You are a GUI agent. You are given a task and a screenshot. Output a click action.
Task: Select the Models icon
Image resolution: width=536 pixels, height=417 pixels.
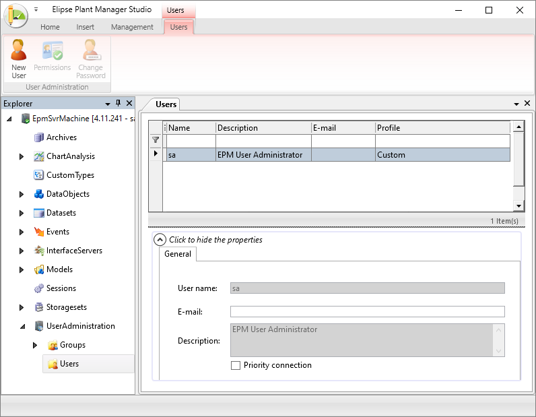click(38, 269)
